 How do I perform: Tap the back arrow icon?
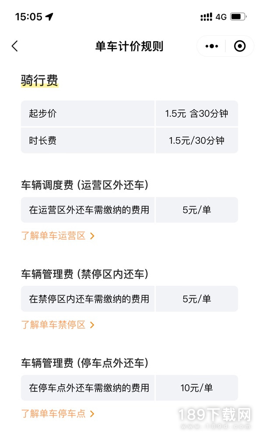[x=15, y=46]
